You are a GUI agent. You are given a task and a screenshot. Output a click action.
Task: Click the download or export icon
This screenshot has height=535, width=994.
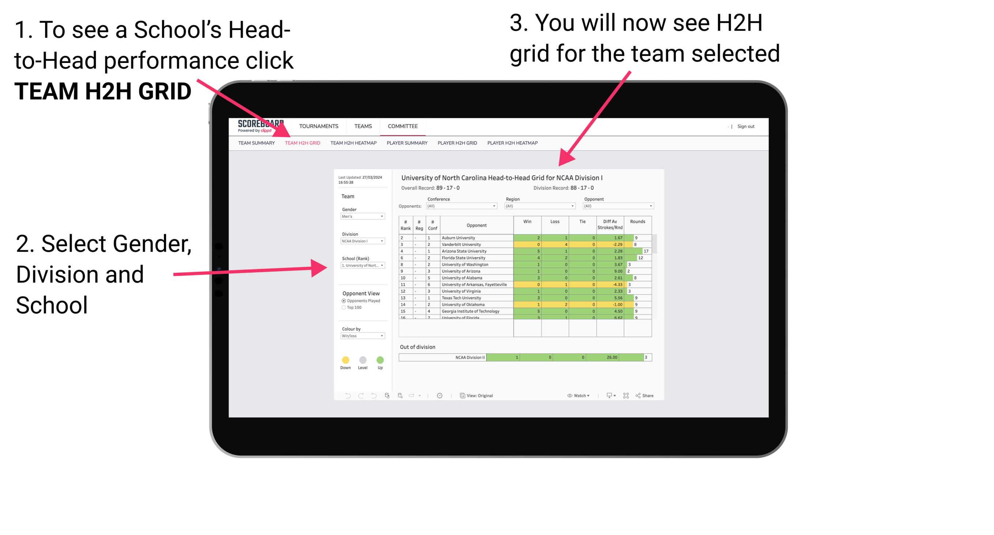click(607, 394)
